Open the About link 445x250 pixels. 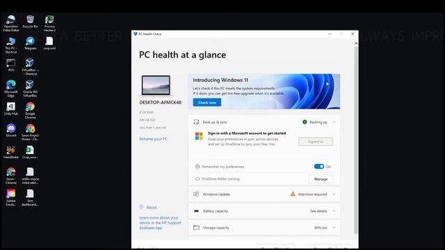[x=152, y=207]
